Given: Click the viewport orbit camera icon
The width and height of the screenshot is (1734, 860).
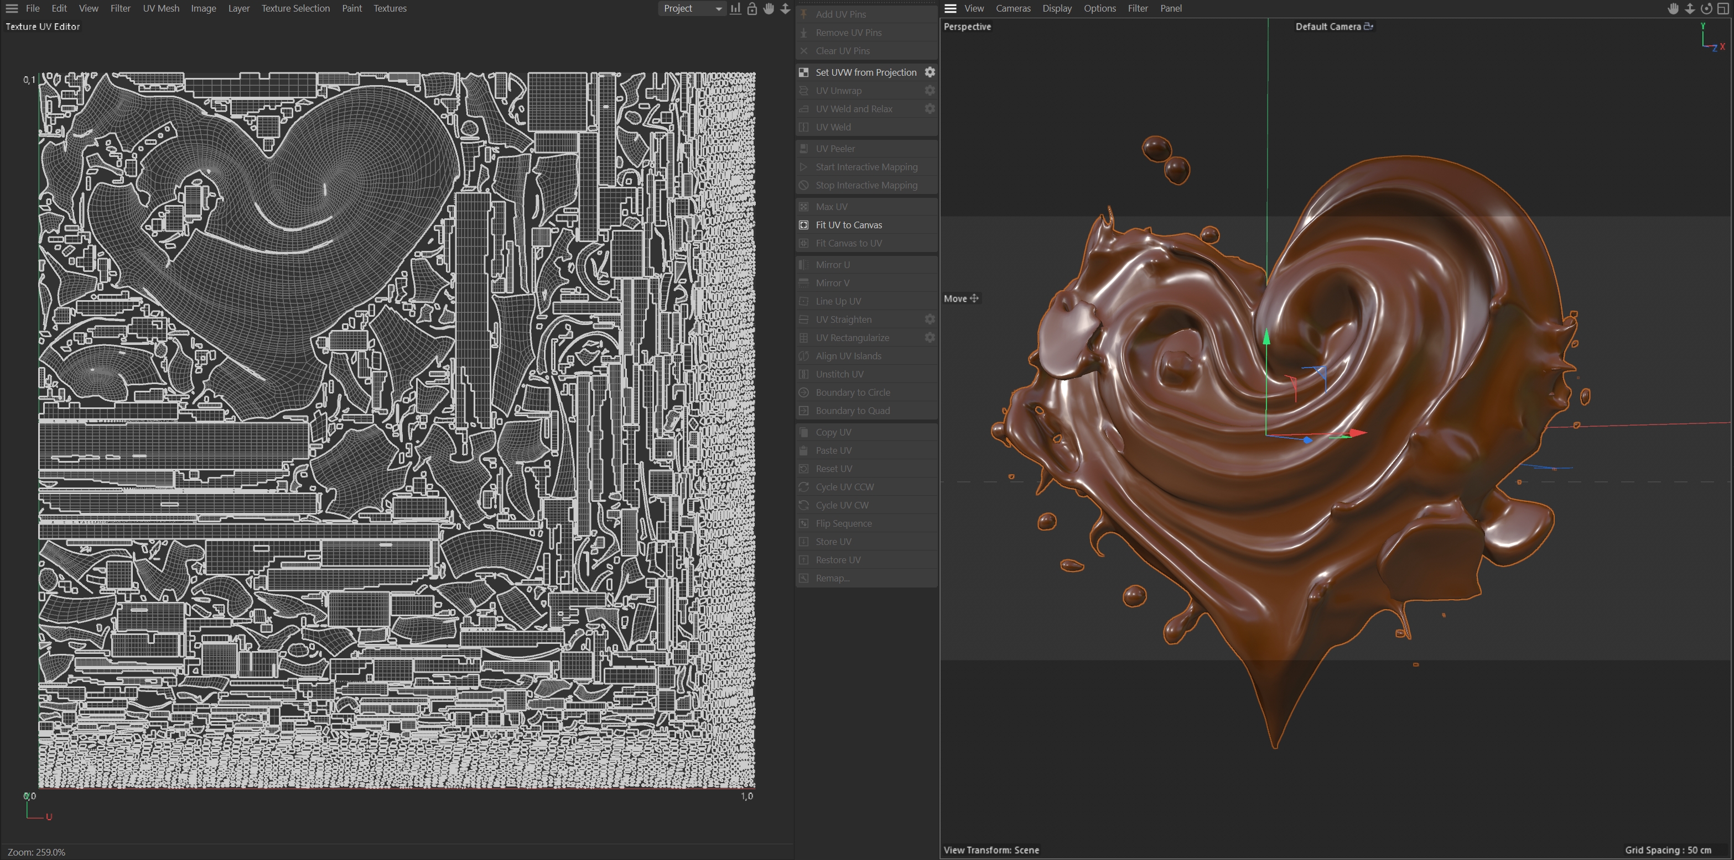Looking at the screenshot, I should click(x=1706, y=9).
